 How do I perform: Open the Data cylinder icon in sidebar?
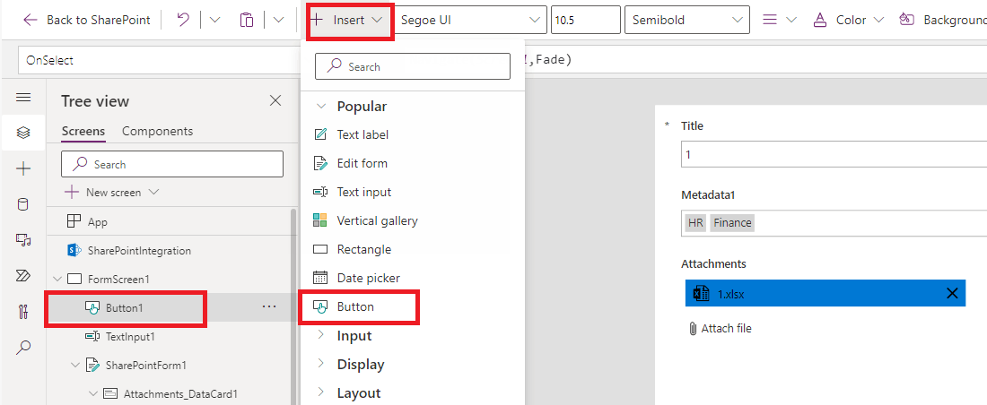click(23, 204)
